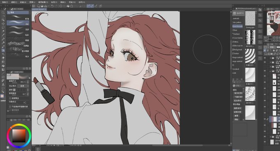
Task: Toggle the first highlighted snap-to-ruler icon
Action: point(89,6)
